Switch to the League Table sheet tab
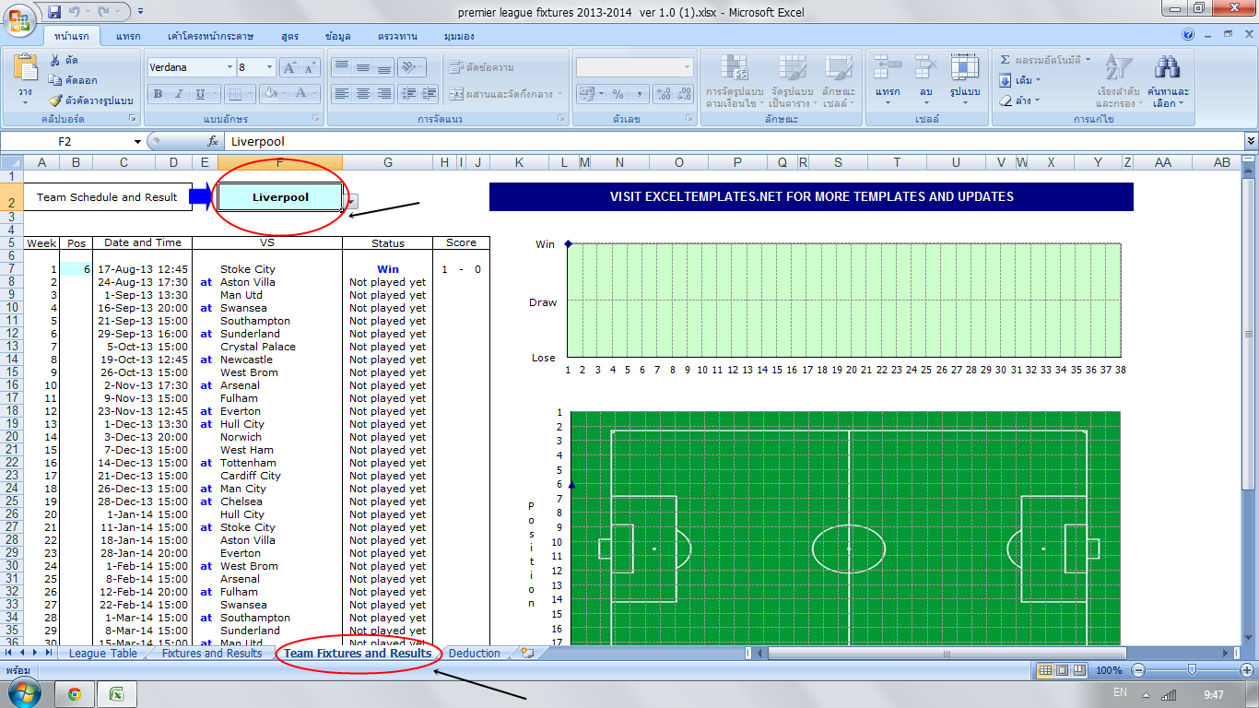The image size is (1259, 708). [x=103, y=653]
